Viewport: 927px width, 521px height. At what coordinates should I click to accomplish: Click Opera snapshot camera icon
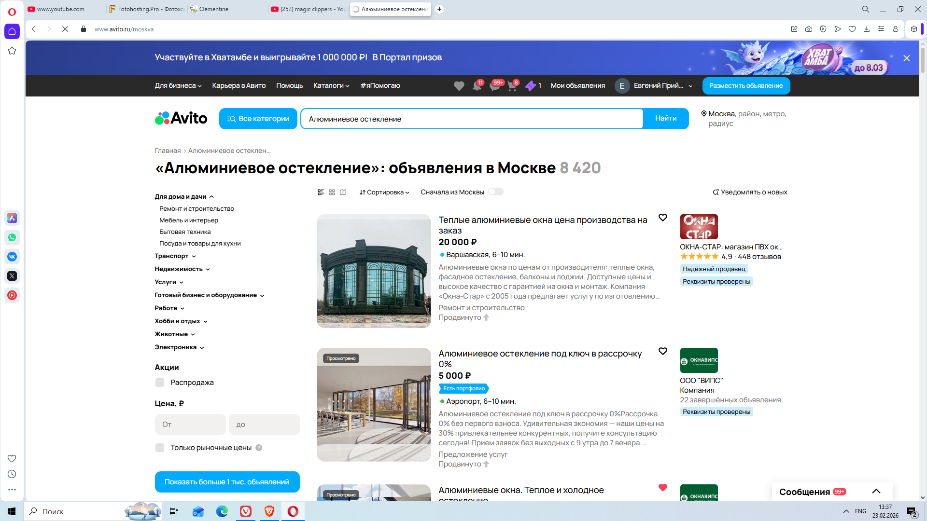click(808, 29)
